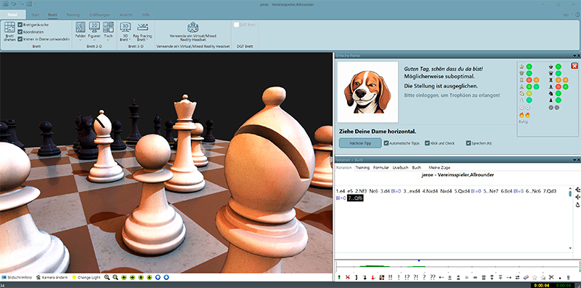Zoom in on the 3D board
This screenshot has width=581, height=288.
tap(107, 277)
